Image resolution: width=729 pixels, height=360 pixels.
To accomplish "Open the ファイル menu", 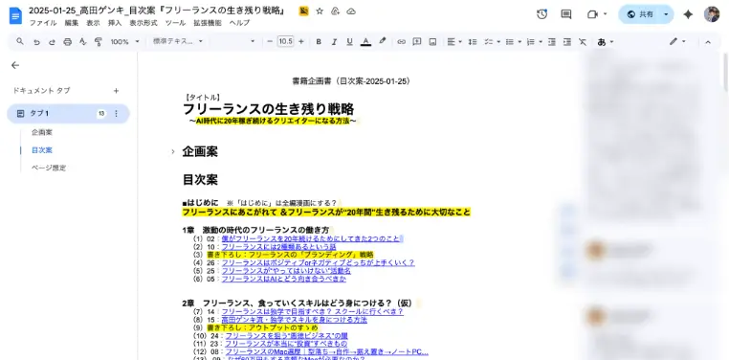I will (43, 23).
